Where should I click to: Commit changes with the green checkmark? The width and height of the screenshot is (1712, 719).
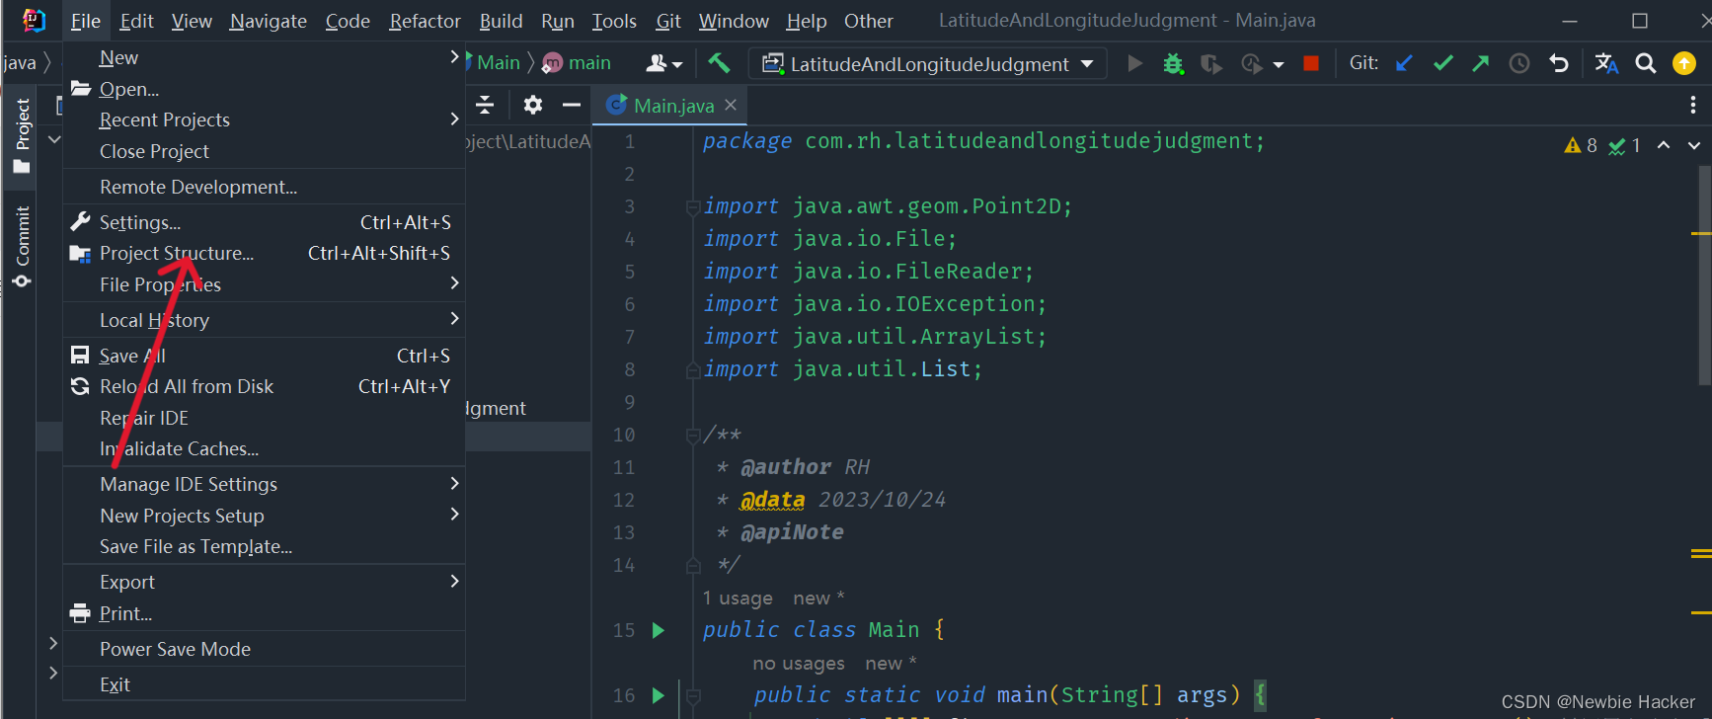click(1442, 63)
